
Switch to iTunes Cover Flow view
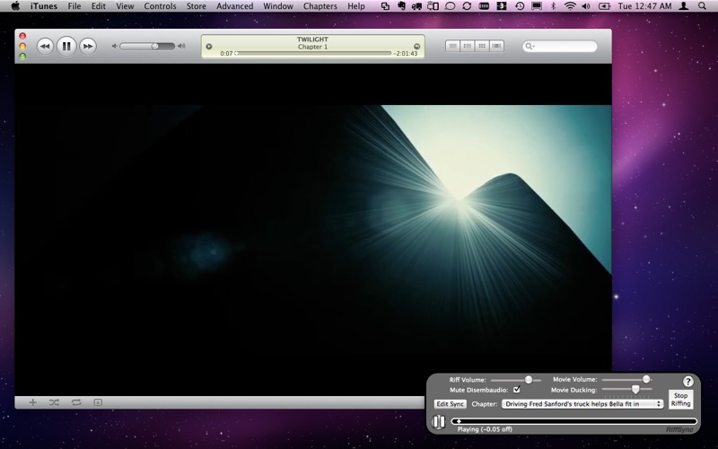point(497,46)
